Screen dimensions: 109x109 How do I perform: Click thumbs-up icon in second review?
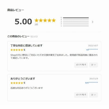[x=77, y=95]
